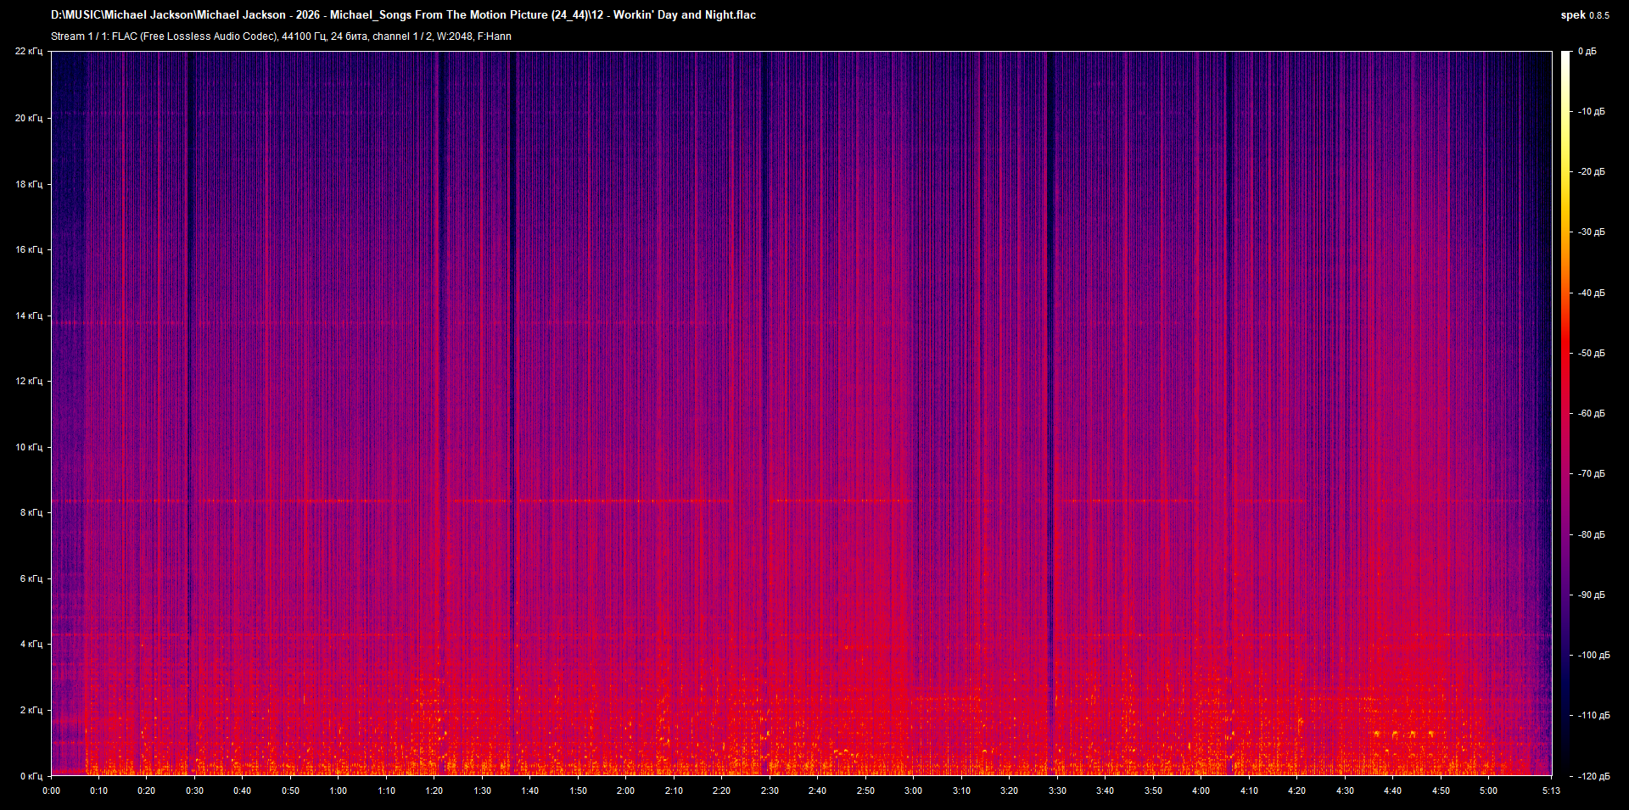Click the 3:00 time axis label
The height and width of the screenshot is (810, 1629).
click(x=913, y=790)
